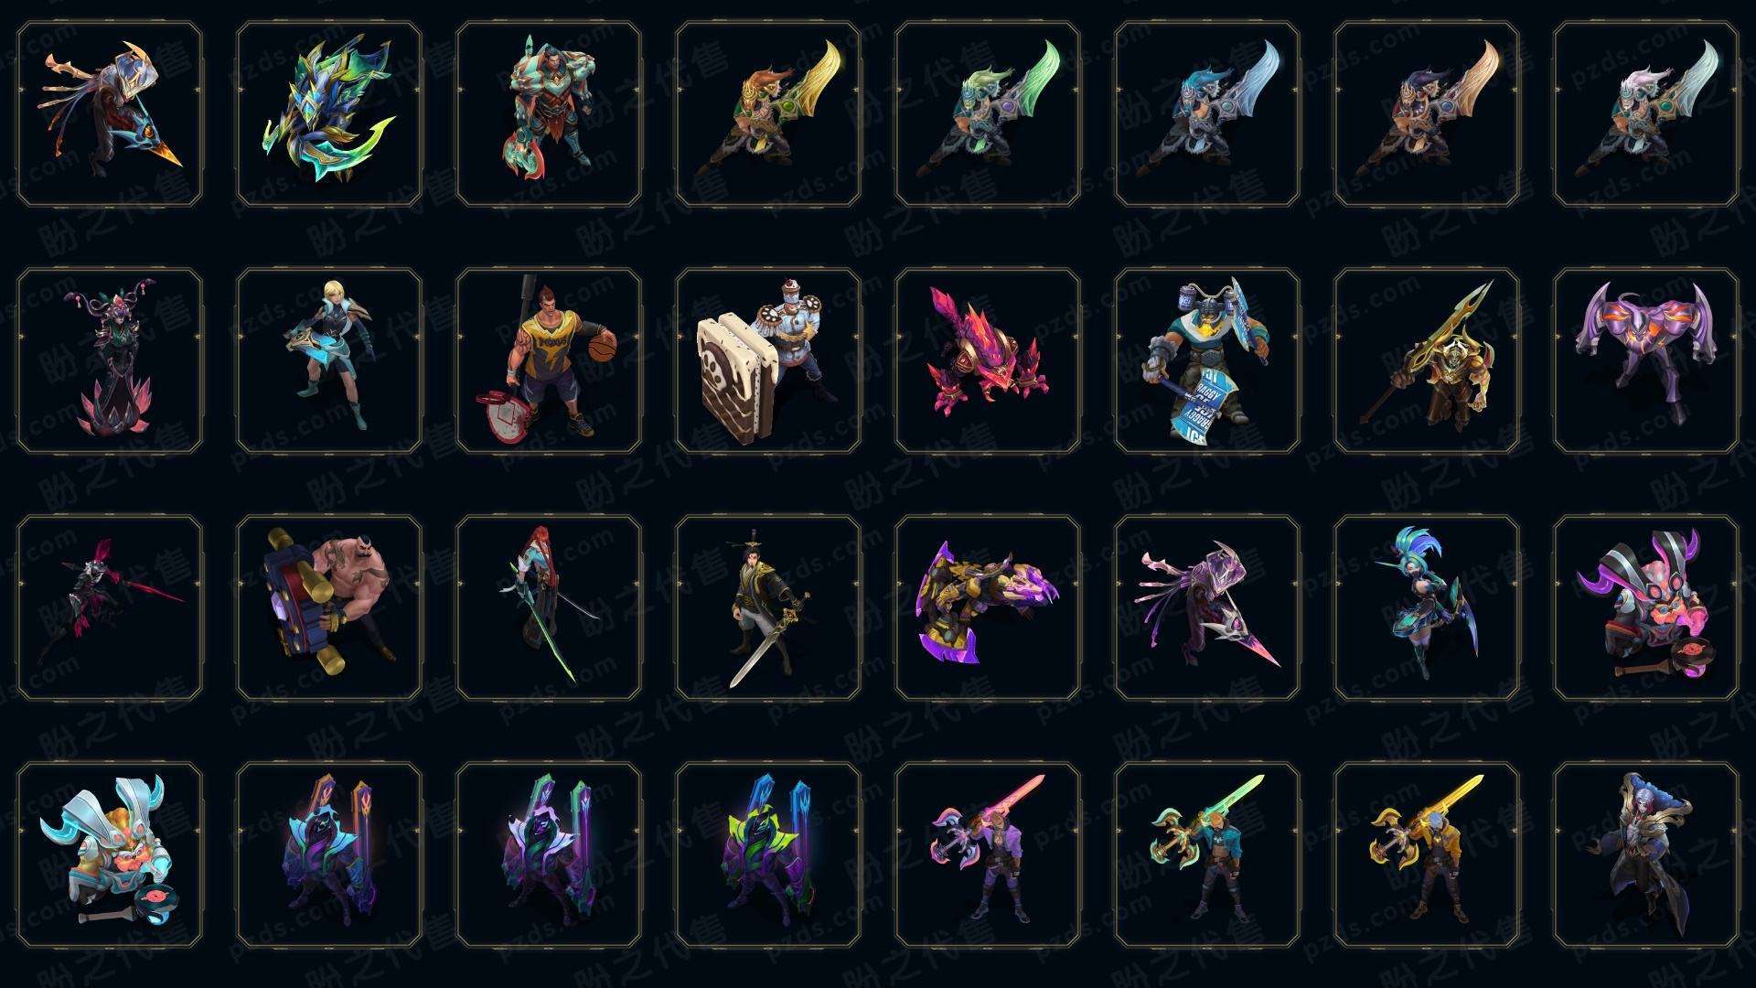Viewport: 1756px width, 988px height.
Task: Pick the teal-haired girl with scythe
Action: pos(1427,607)
